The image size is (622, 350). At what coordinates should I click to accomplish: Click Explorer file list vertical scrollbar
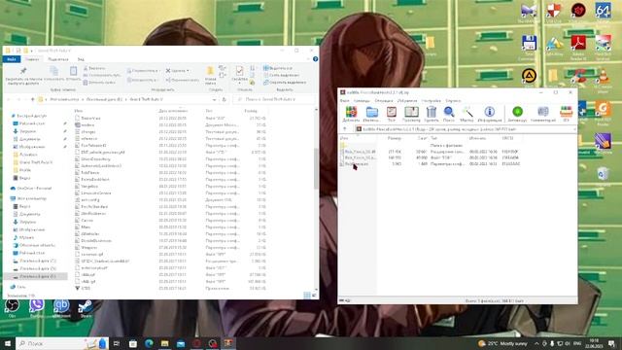[316, 168]
